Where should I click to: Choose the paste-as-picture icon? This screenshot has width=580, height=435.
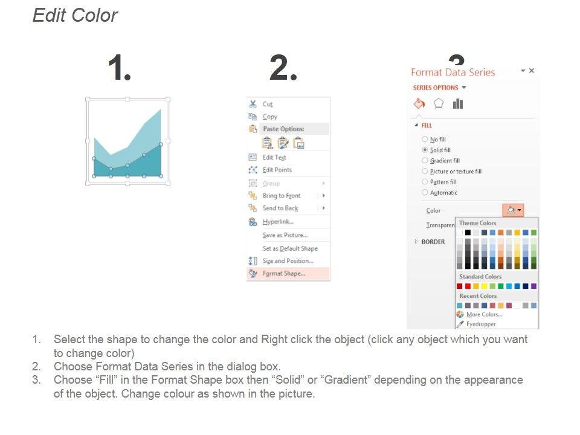298,143
